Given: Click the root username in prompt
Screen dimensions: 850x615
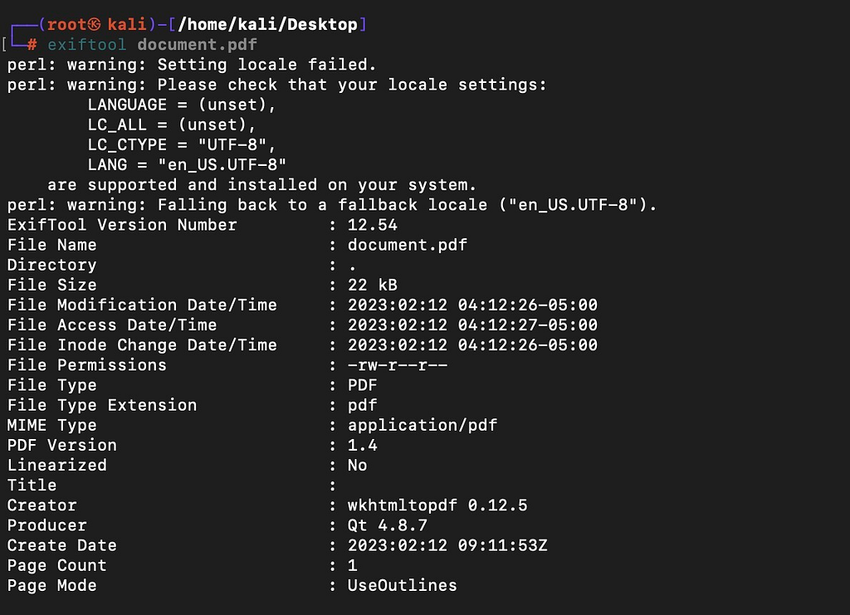Looking at the screenshot, I should point(66,24).
